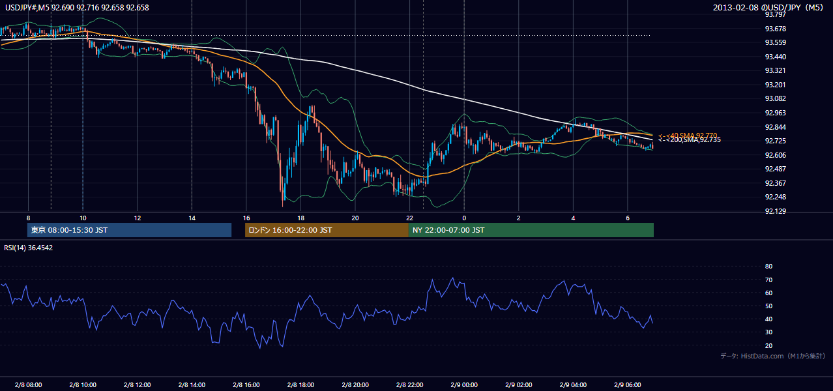
Task: Click the price axis value 93.559
Action: [x=775, y=42]
